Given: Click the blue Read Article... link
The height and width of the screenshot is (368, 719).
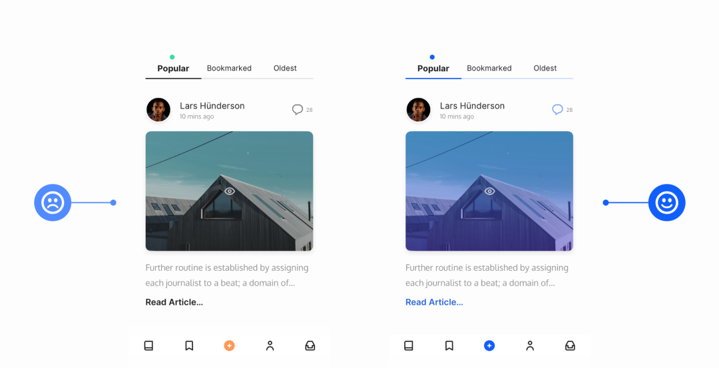Looking at the screenshot, I should pyautogui.click(x=434, y=302).
